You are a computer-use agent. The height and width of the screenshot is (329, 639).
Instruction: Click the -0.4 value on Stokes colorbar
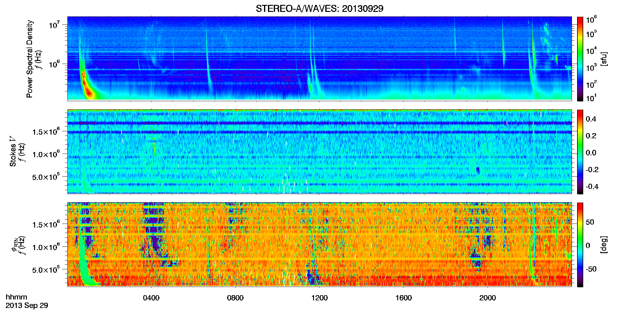pyautogui.click(x=592, y=186)
